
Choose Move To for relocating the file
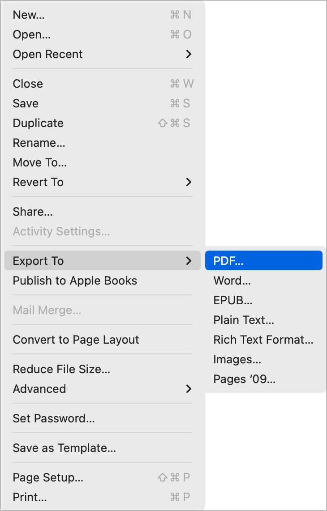[40, 162]
